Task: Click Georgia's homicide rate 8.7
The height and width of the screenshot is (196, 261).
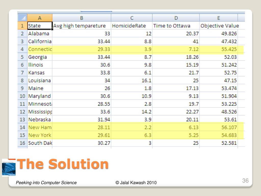Action: pos(132,57)
